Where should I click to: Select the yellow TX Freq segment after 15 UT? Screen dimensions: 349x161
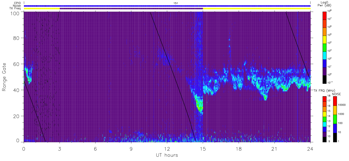click(x=257, y=9)
